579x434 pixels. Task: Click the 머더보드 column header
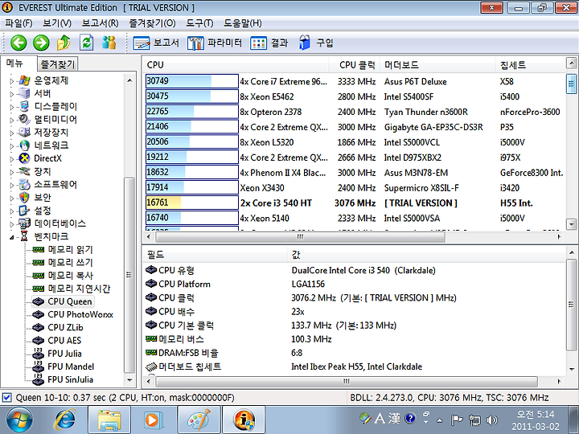coord(439,65)
